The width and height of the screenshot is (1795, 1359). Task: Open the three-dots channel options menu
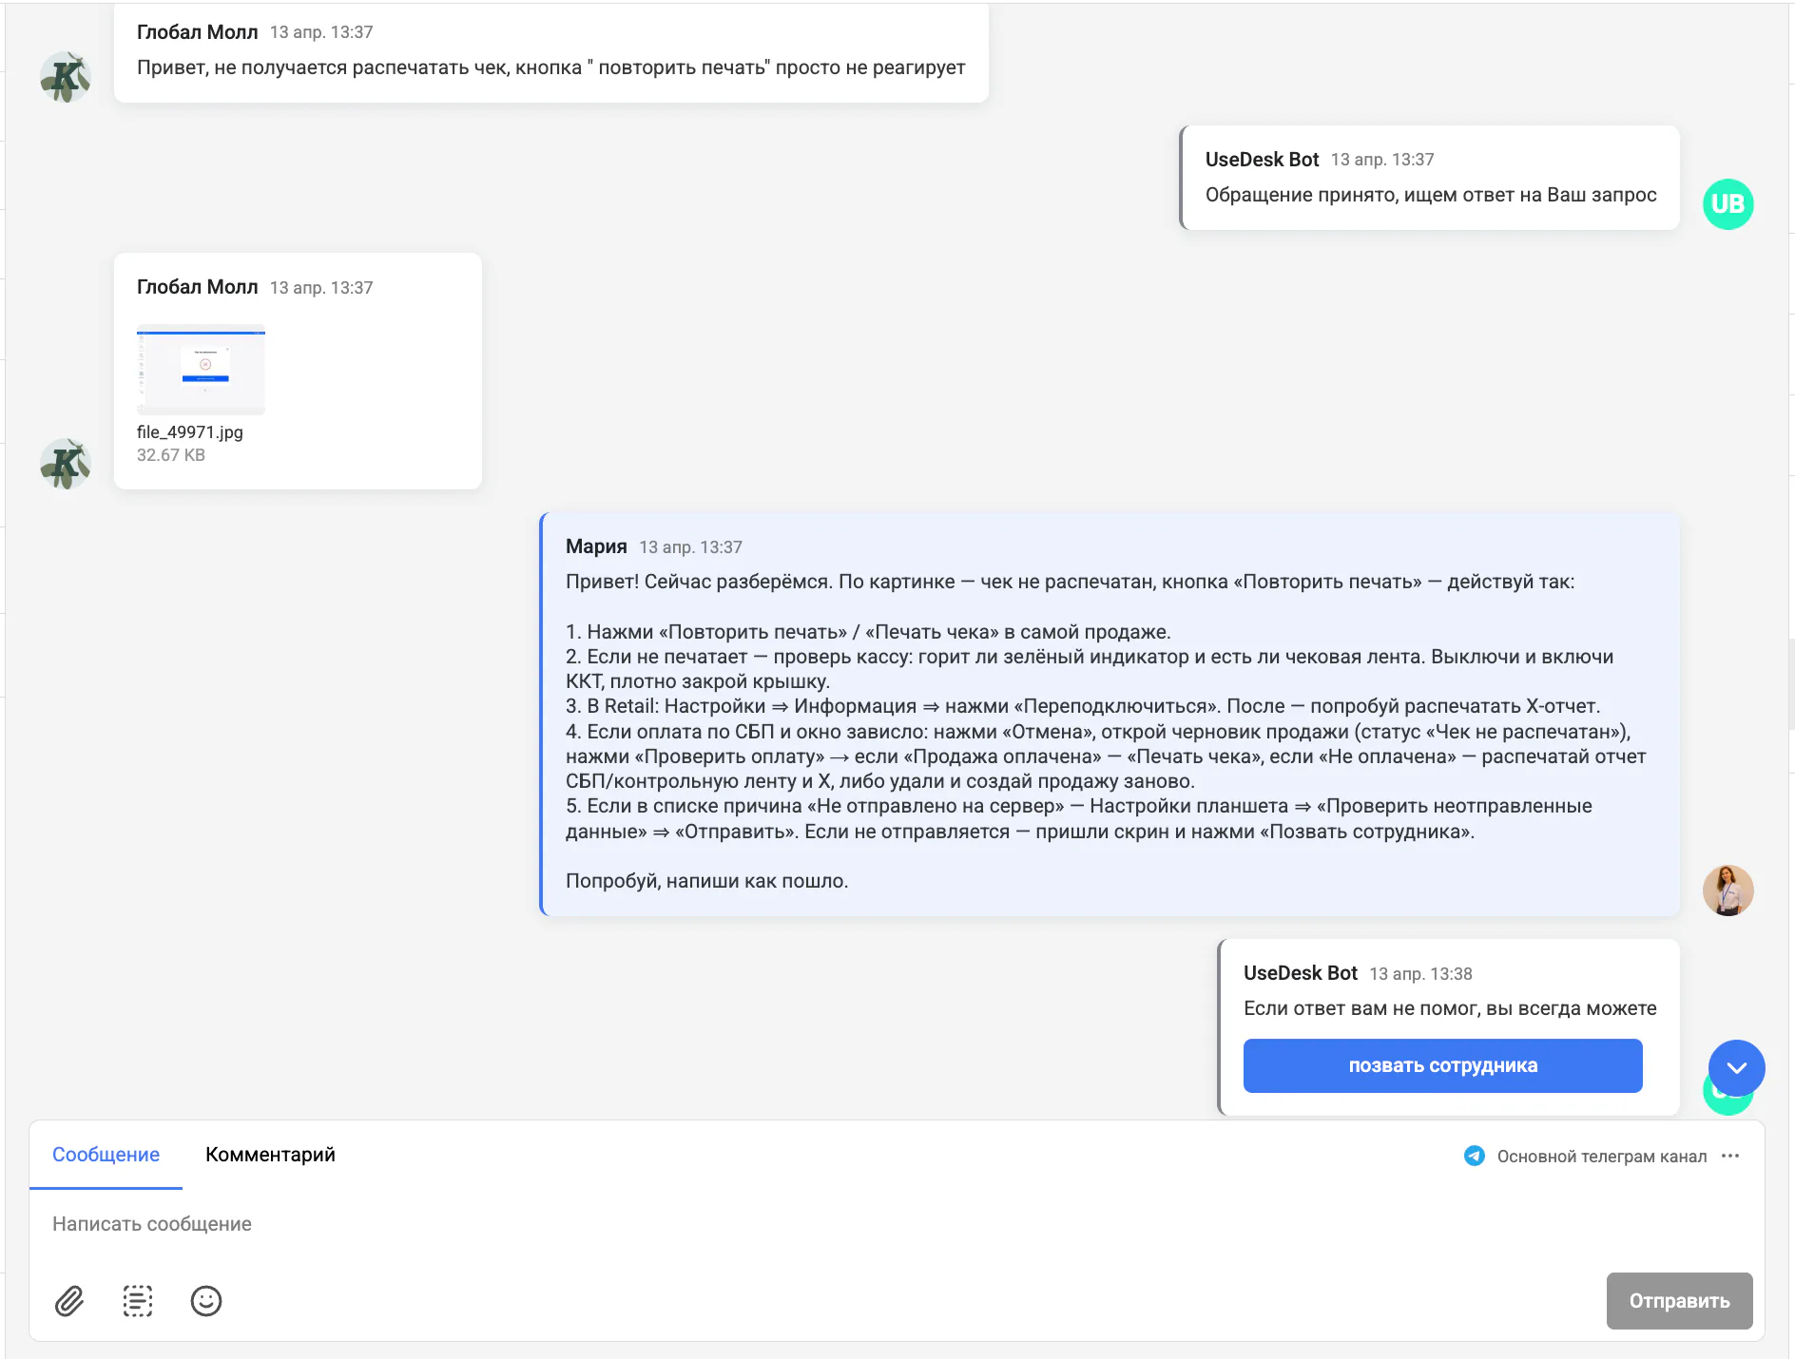1730,1156
